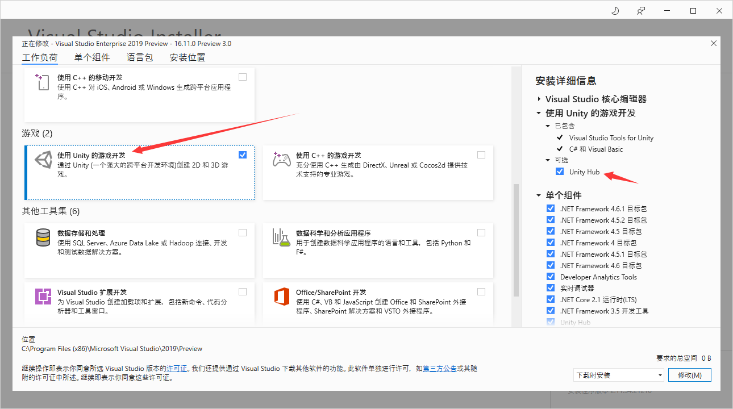
Task: Uncheck .NET Framework 4.6.1 目标包
Action: (x=551, y=208)
